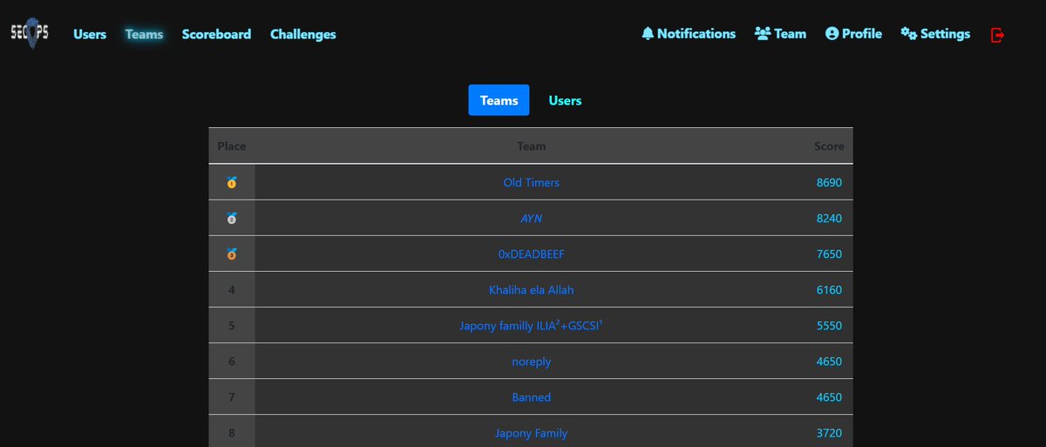Click the SECOPS site logo
1046x447 pixels.
pyautogui.click(x=30, y=34)
